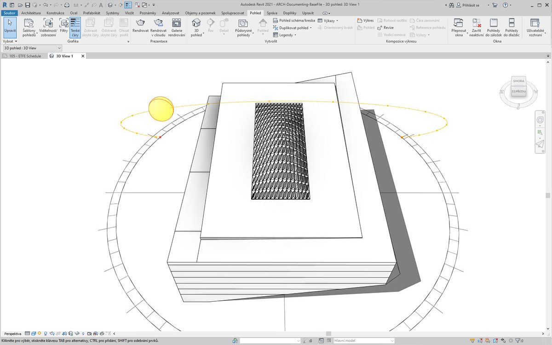Image resolution: width=552 pixels, height=345 pixels.
Task: Click the steering wheel in navigation bar
Action: (x=540, y=120)
